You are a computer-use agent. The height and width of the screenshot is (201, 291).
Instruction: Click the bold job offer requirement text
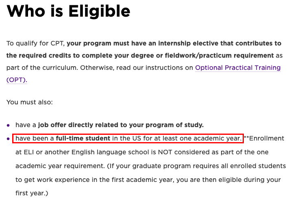(121, 125)
